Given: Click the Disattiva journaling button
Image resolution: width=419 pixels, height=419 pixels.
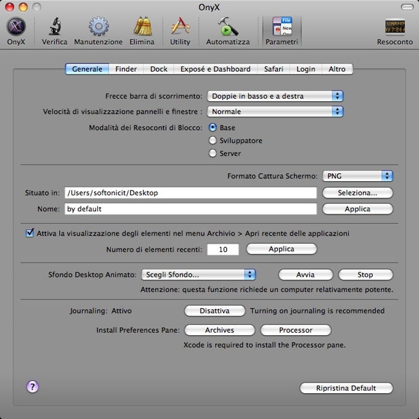Looking at the screenshot, I should click(x=214, y=311).
